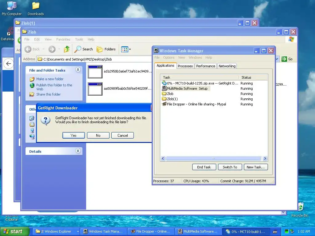Open Help menu in Zlob window
This screenshot has height=236, width=315.
coord(91,39)
